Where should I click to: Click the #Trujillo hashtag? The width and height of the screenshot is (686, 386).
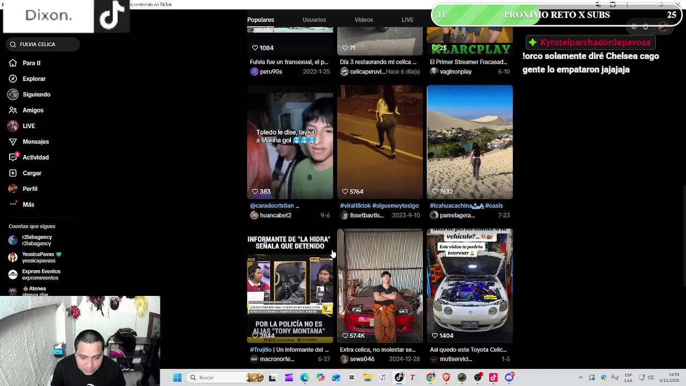tap(260, 350)
